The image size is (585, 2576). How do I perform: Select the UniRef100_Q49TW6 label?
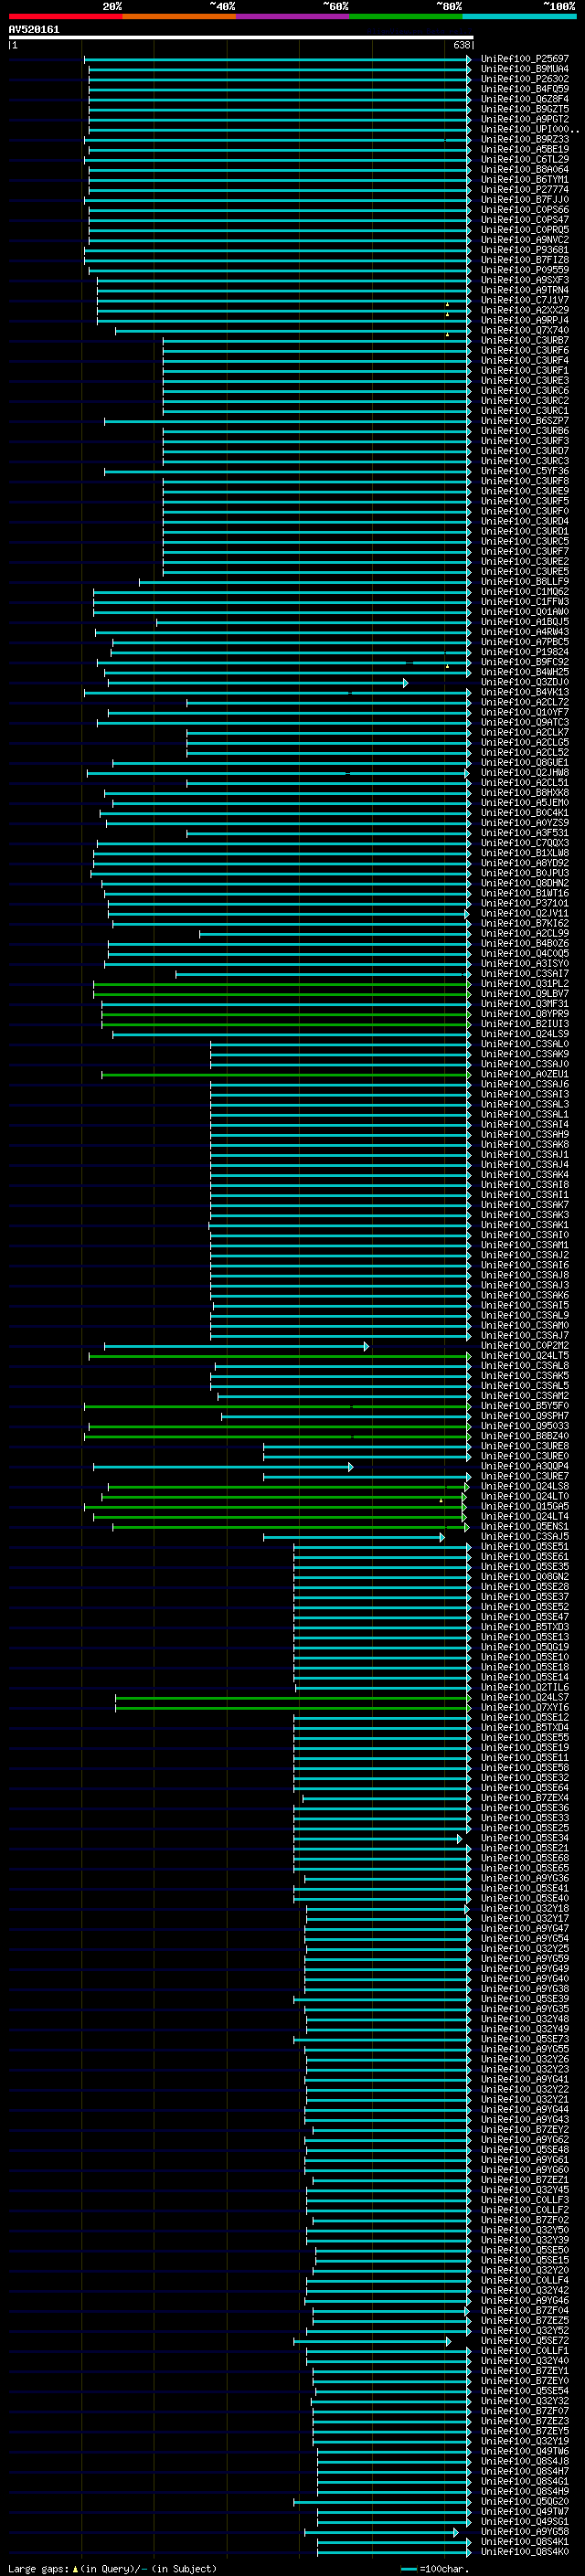pos(525,2452)
